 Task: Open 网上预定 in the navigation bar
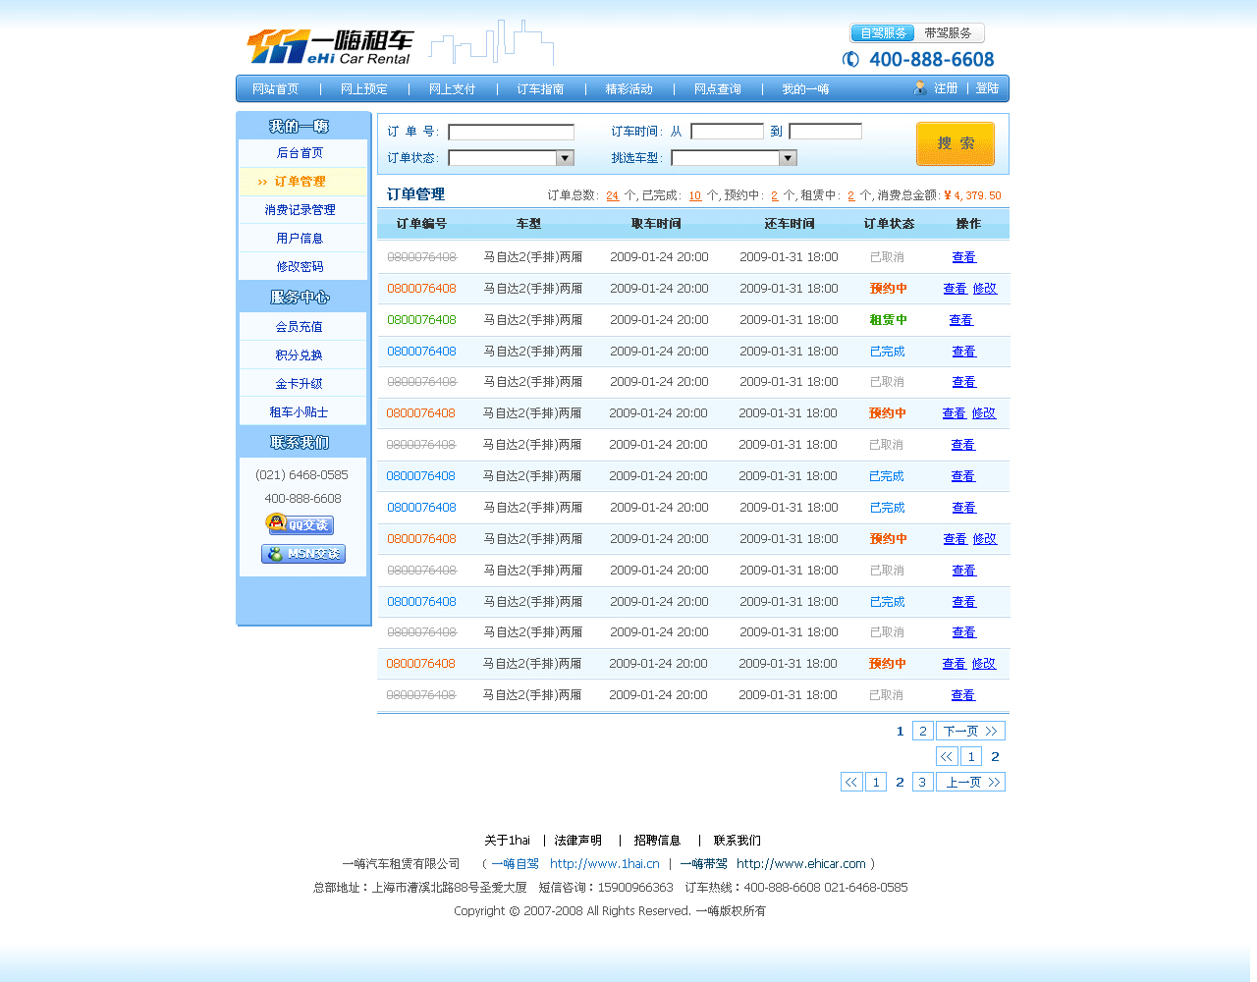(363, 89)
